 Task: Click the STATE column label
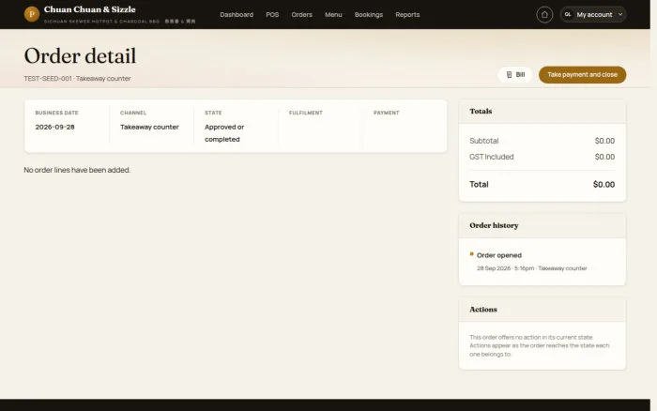(x=213, y=113)
